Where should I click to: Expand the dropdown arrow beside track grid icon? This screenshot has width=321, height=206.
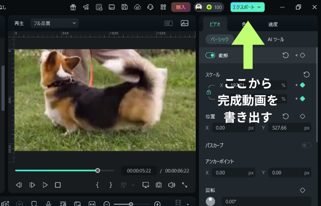pos(188,204)
